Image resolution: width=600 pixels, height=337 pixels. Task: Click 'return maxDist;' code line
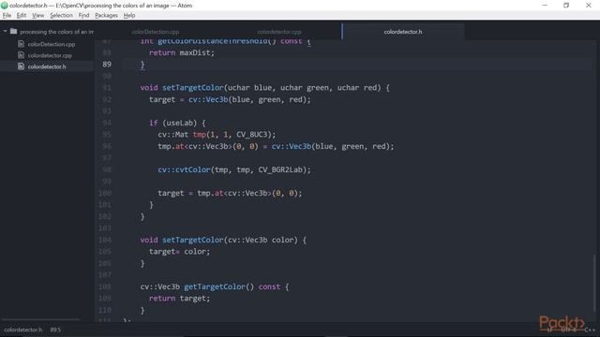tap(182, 52)
